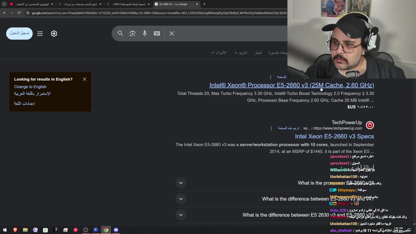416x234 pixels.
Task: Open OBS Studio from taskbar
Action: point(86,230)
